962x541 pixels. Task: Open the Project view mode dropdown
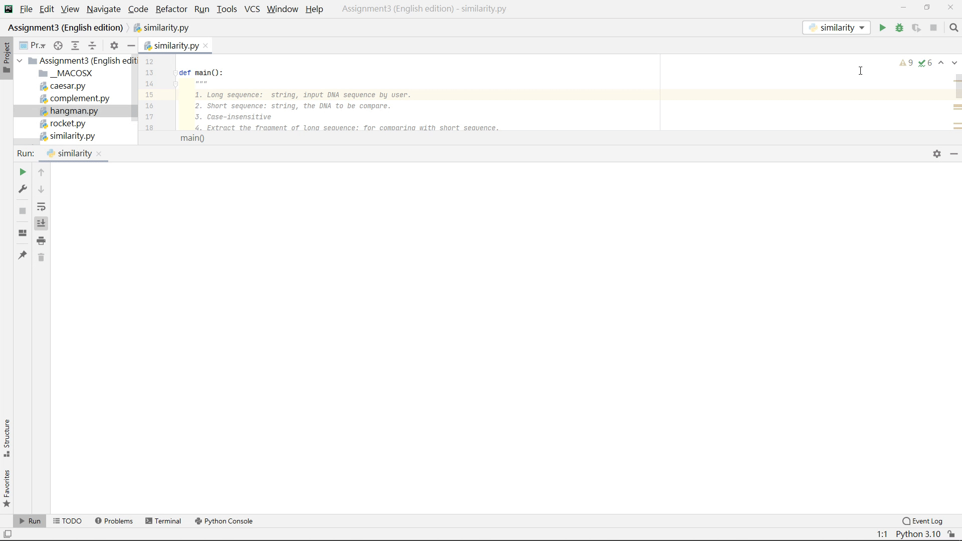click(33, 46)
